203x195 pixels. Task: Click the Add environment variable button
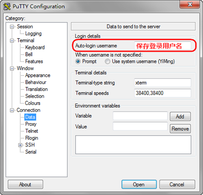(x=180, y=117)
